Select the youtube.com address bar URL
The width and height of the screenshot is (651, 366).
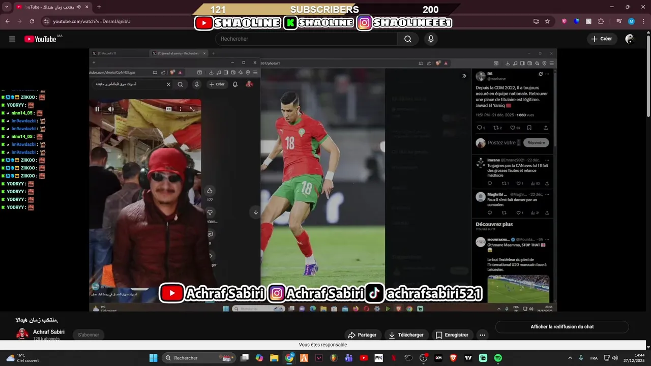coord(92,21)
